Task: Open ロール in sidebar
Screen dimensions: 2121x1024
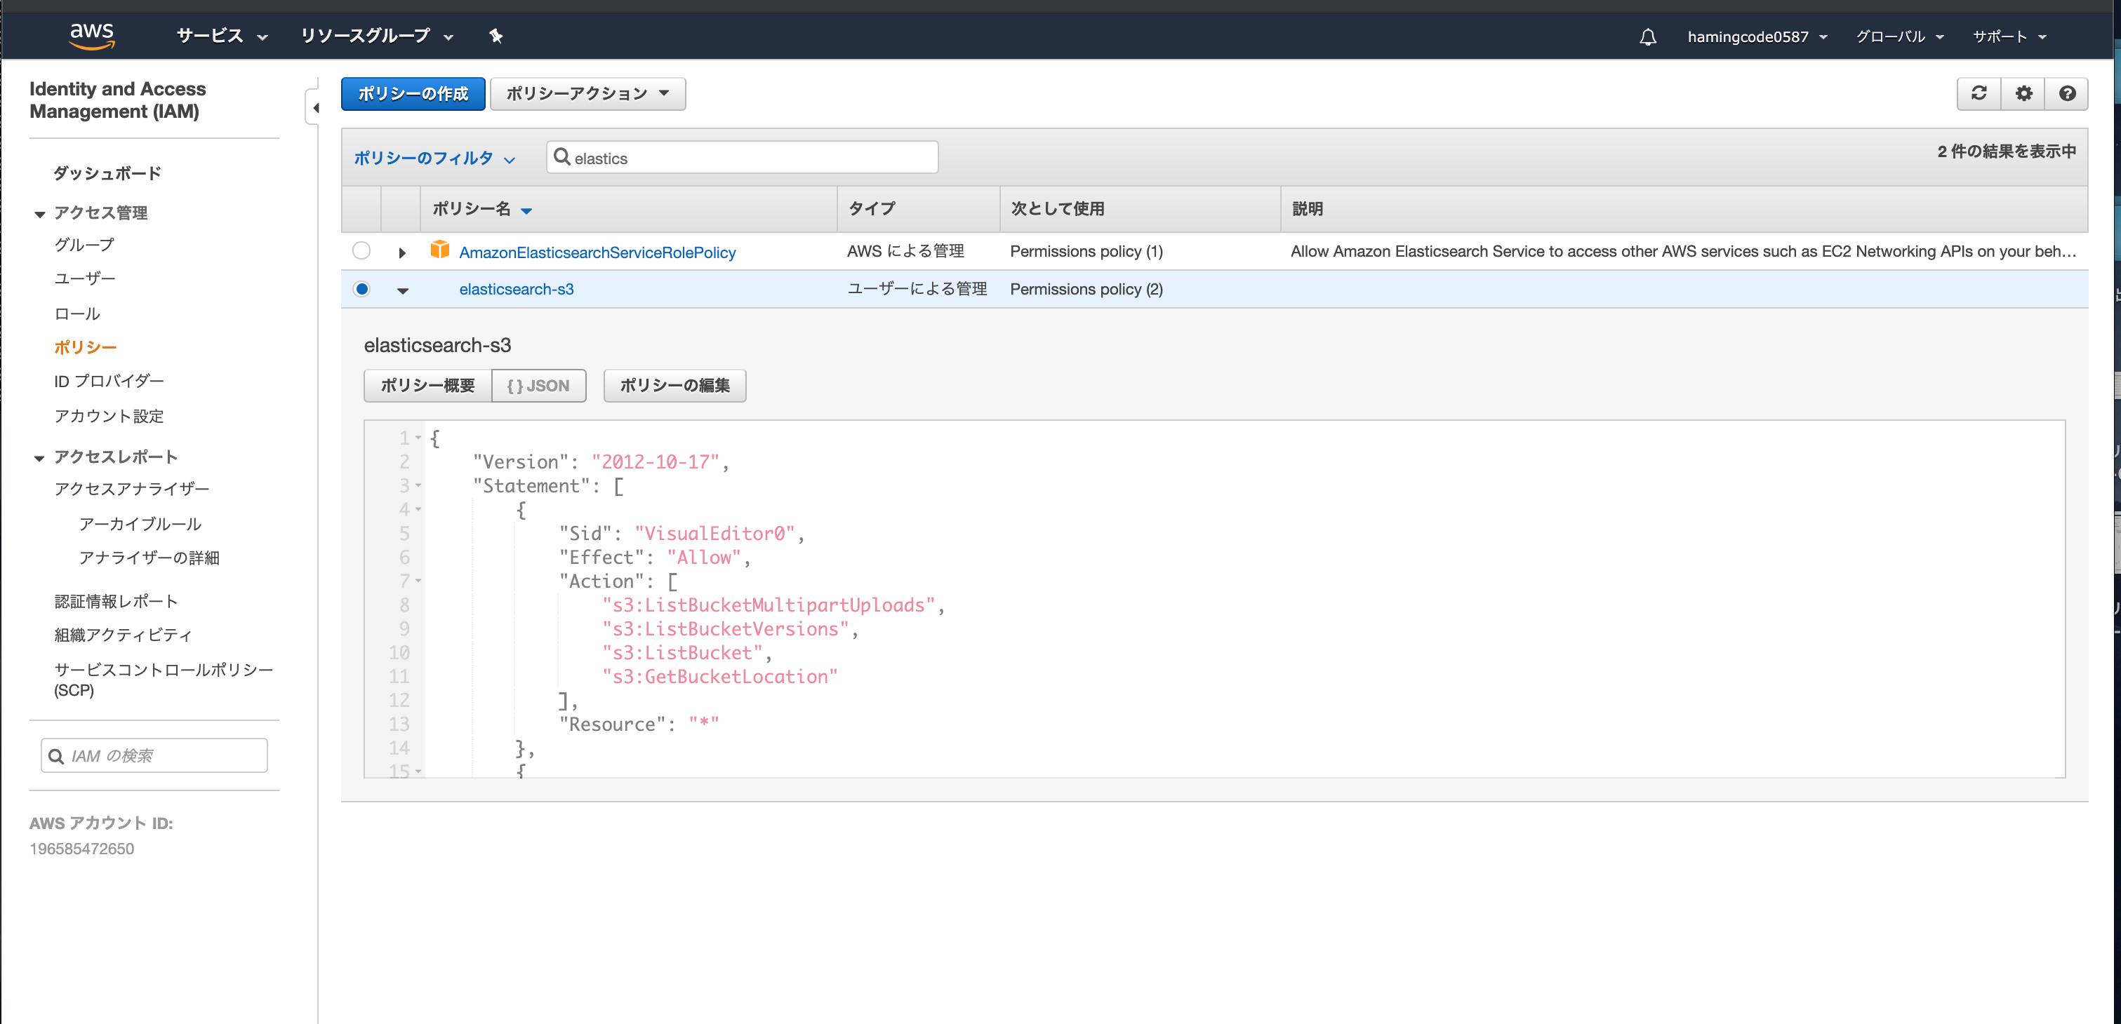Action: (77, 314)
